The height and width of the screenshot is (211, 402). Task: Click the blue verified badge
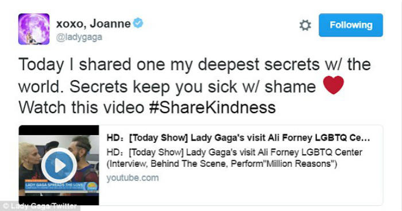[x=138, y=23]
